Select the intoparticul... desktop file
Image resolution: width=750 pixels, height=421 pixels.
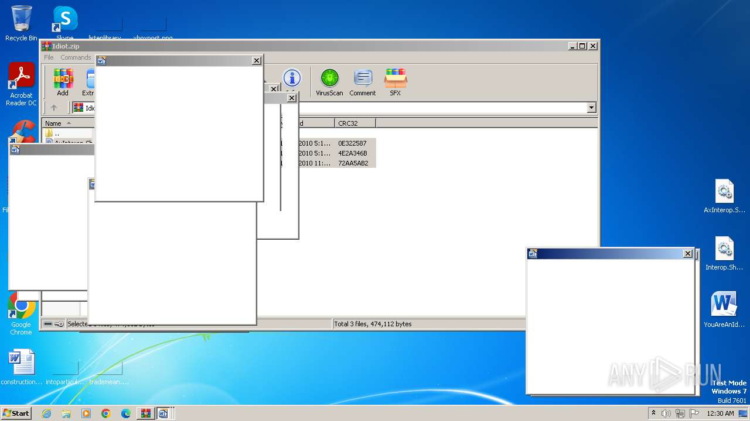tap(66, 373)
